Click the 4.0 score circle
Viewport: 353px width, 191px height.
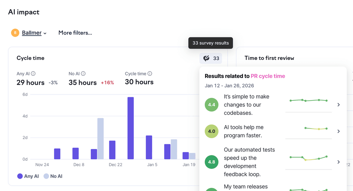(211, 131)
